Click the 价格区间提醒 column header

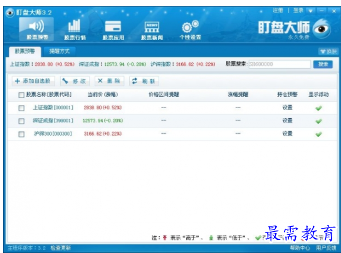coord(164,94)
